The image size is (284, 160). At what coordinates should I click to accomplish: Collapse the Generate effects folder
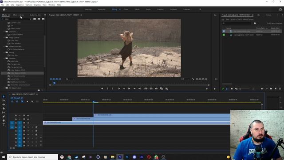click(x=4, y=32)
